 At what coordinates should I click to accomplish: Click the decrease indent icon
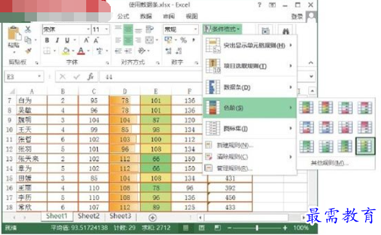coord(118,50)
